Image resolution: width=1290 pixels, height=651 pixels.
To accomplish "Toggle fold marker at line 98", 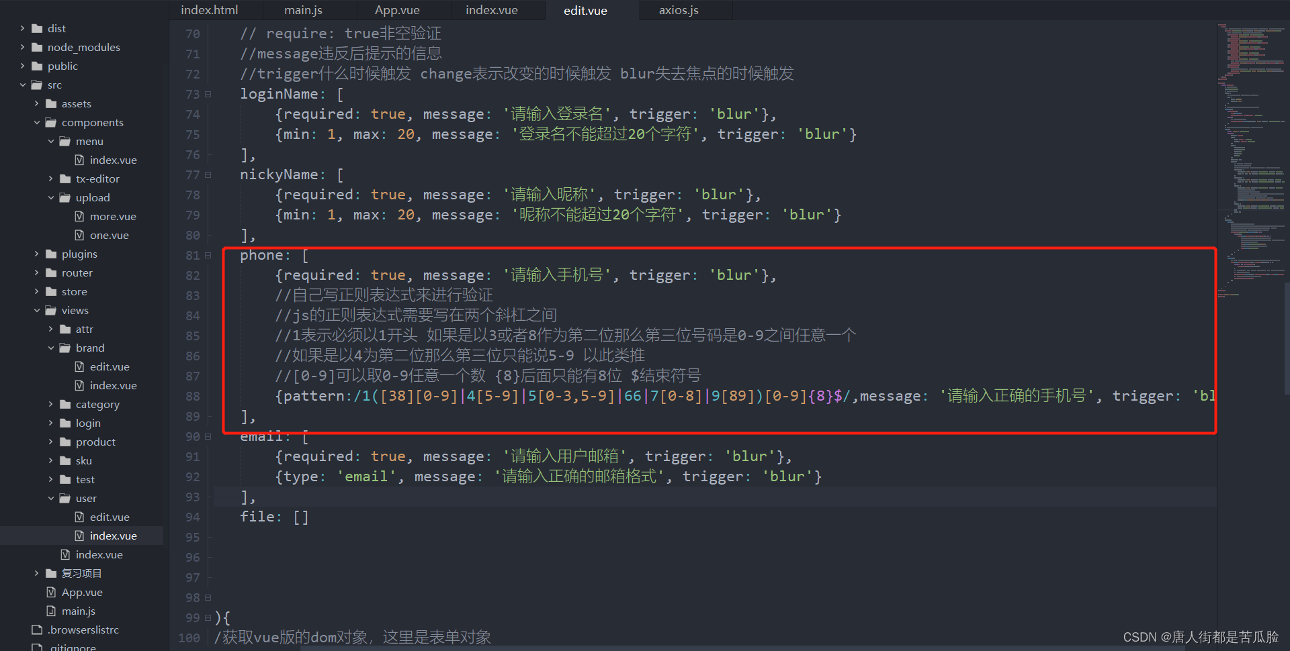I will coord(208,597).
